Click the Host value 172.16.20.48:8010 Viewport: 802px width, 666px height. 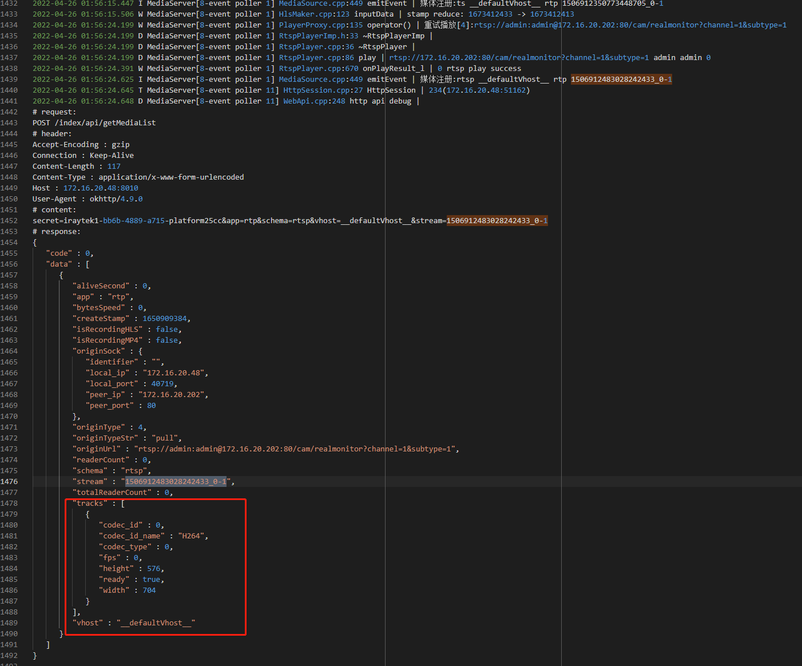pos(101,188)
